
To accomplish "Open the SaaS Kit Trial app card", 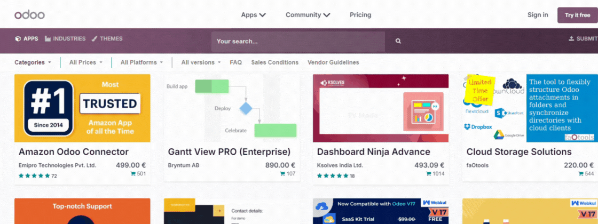I will [381, 211].
